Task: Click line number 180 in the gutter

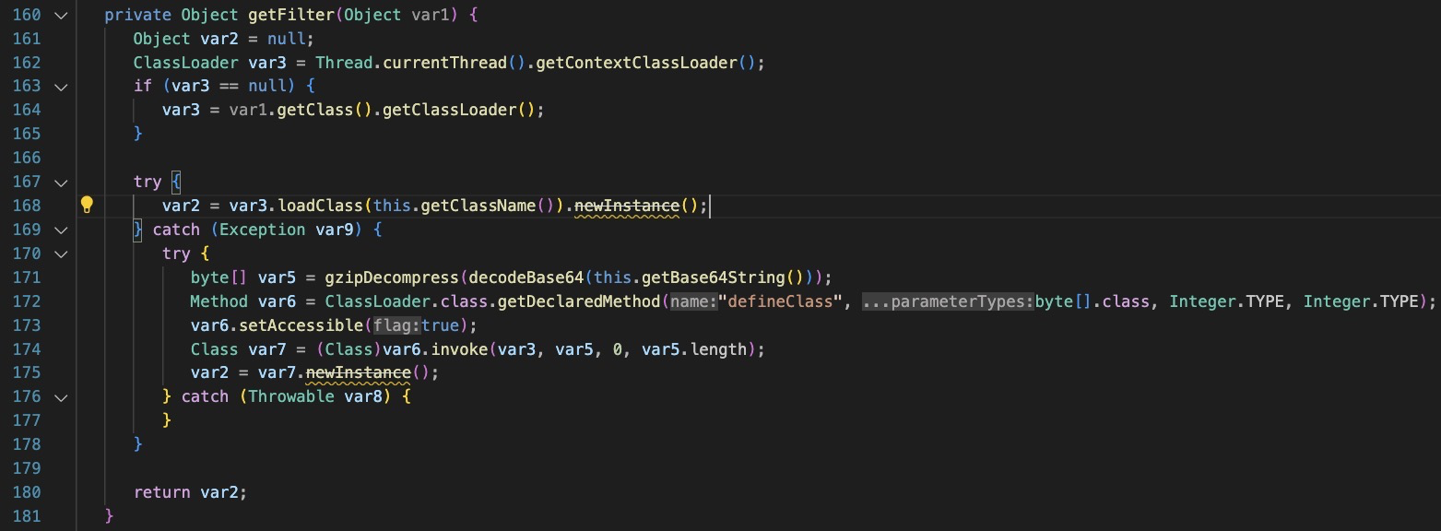Action: tap(26, 492)
